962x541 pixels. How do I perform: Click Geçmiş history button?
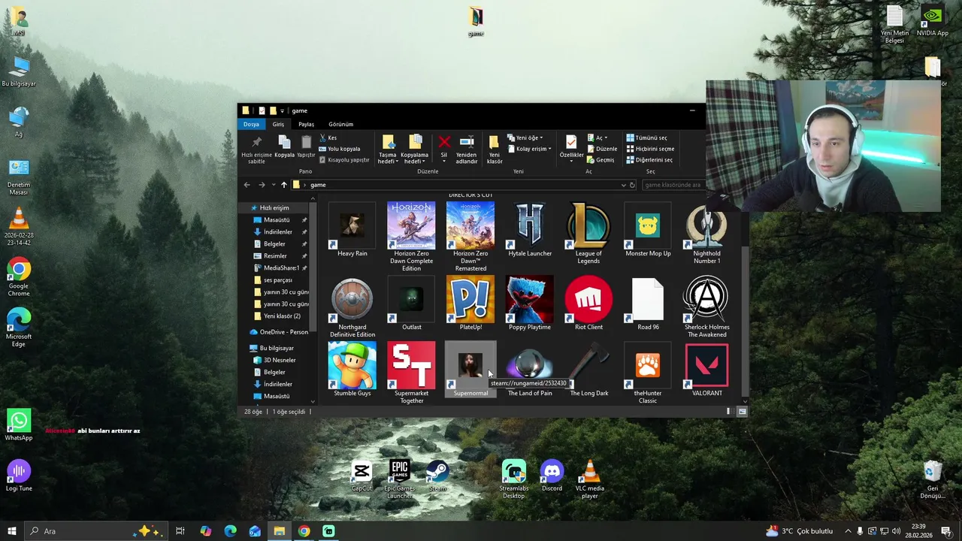pyautogui.click(x=600, y=159)
